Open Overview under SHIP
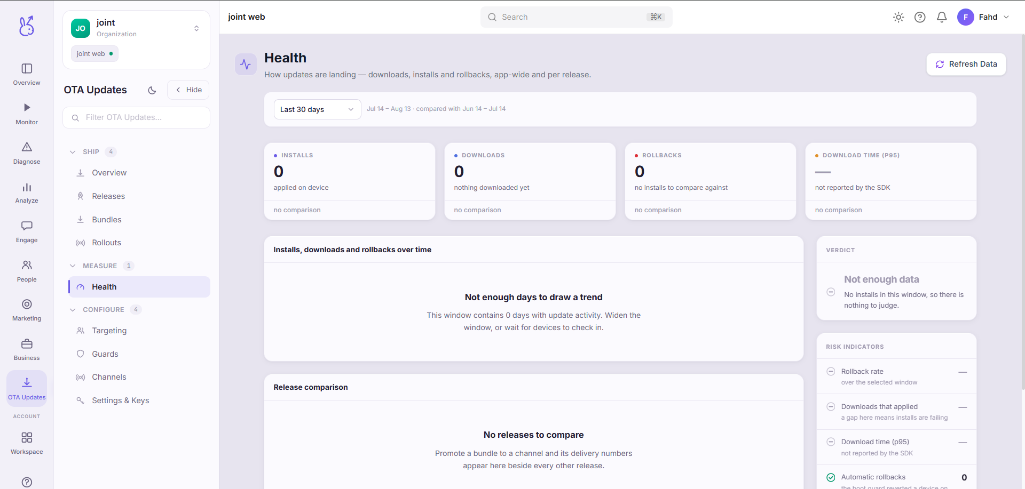1025x489 pixels. [139, 173]
